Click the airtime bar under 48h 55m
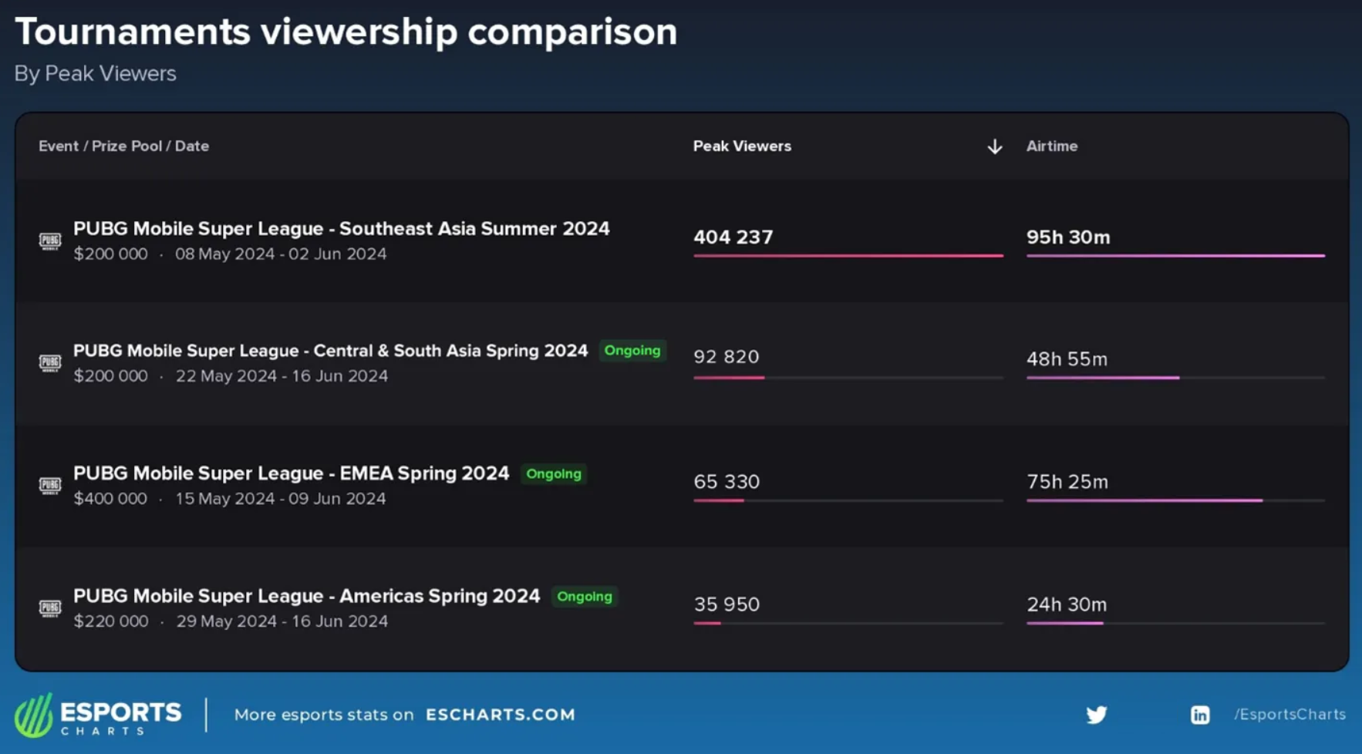The image size is (1362, 754). click(1175, 378)
